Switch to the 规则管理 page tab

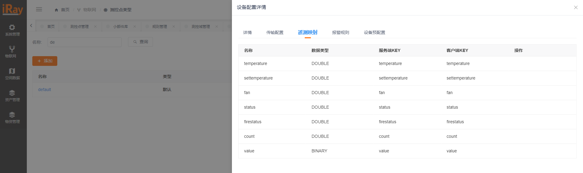point(159,26)
